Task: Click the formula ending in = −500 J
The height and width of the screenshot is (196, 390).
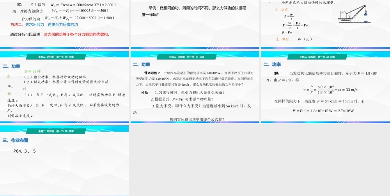Action: (80, 11)
